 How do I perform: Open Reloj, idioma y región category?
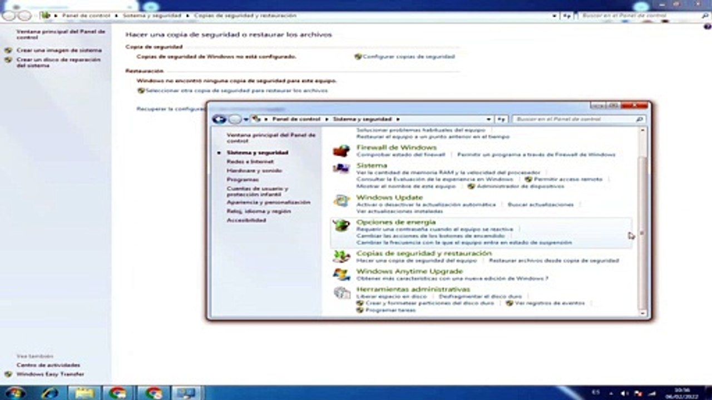click(259, 211)
